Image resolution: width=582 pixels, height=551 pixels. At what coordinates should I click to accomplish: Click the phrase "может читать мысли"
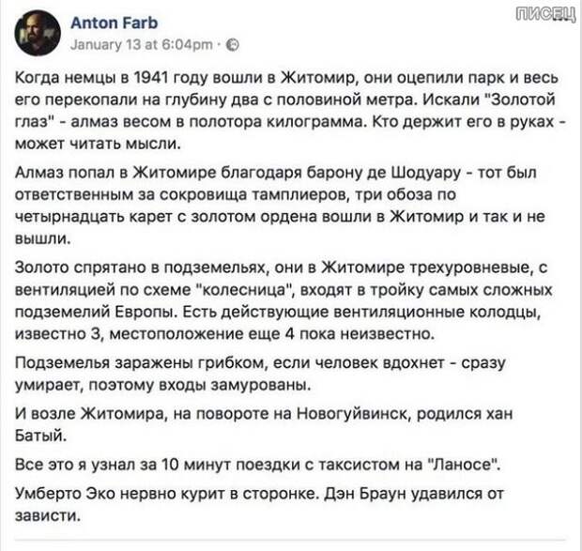pyautogui.click(x=98, y=144)
